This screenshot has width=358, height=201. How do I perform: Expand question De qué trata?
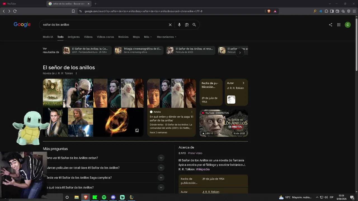click(x=161, y=188)
